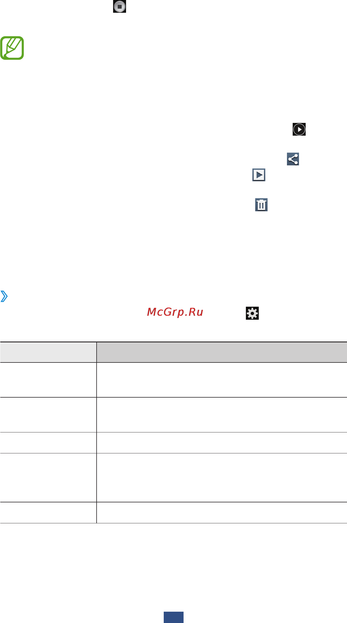Click the blue page number box

click(174, 617)
